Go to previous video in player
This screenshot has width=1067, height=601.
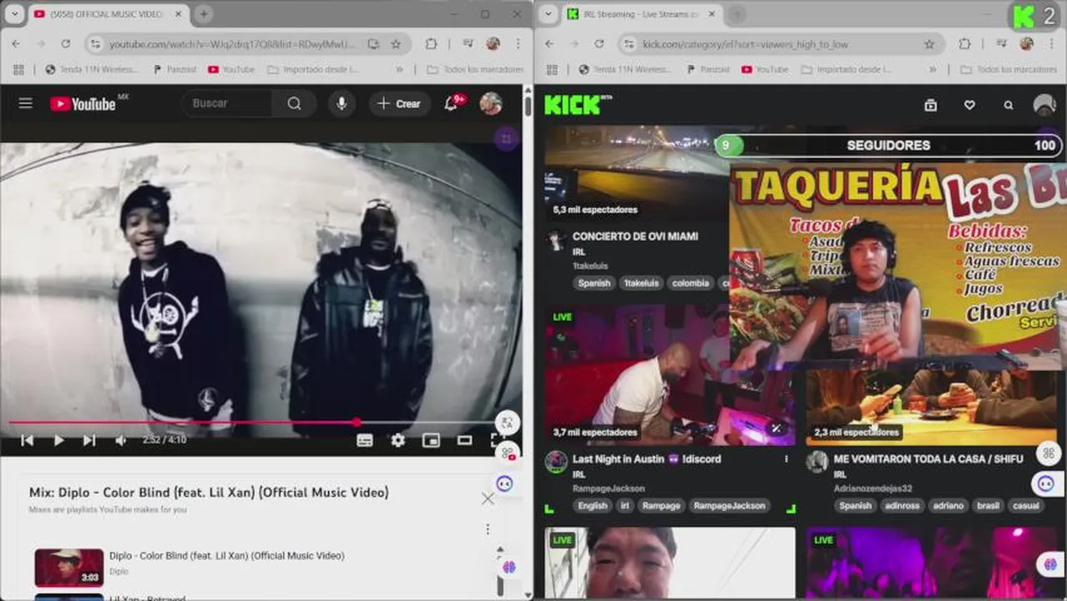(x=28, y=440)
